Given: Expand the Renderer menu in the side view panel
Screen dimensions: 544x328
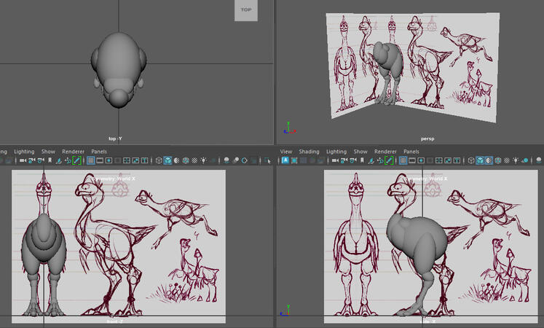Looking at the screenshot, I should (385, 152).
